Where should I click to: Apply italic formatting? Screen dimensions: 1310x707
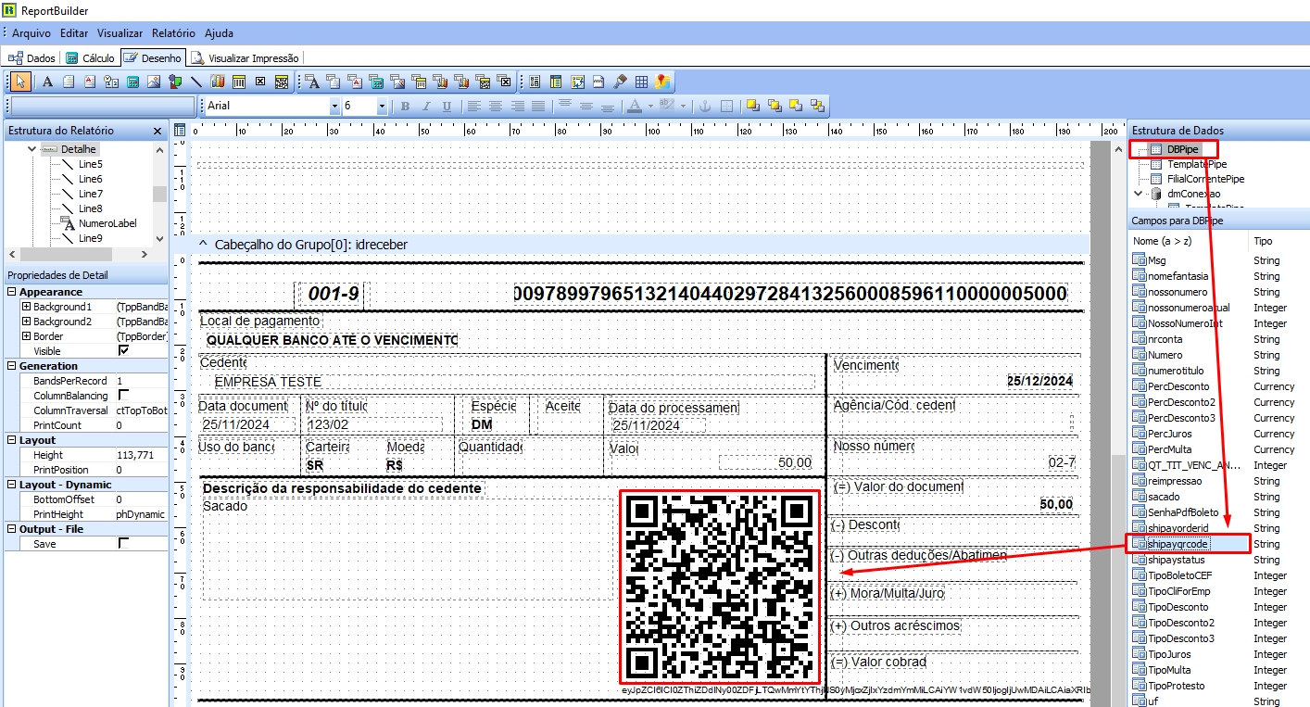426,106
